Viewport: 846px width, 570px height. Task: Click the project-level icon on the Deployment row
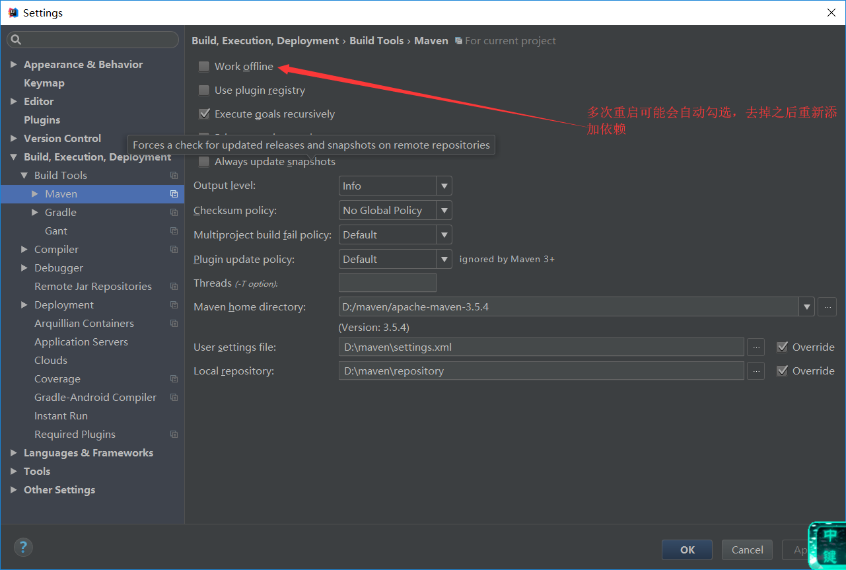174,305
